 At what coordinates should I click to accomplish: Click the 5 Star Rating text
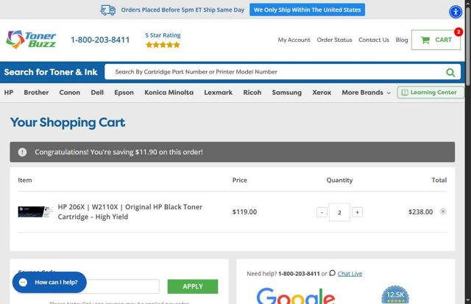[x=163, y=35]
